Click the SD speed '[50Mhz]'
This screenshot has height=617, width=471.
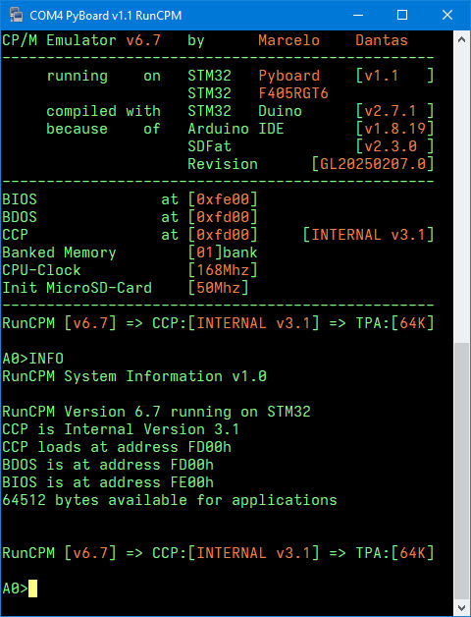(x=218, y=288)
